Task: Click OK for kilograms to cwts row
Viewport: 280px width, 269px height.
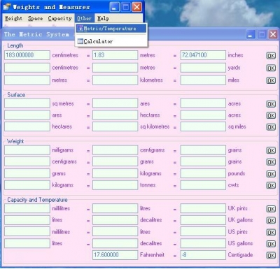Action: (271, 185)
